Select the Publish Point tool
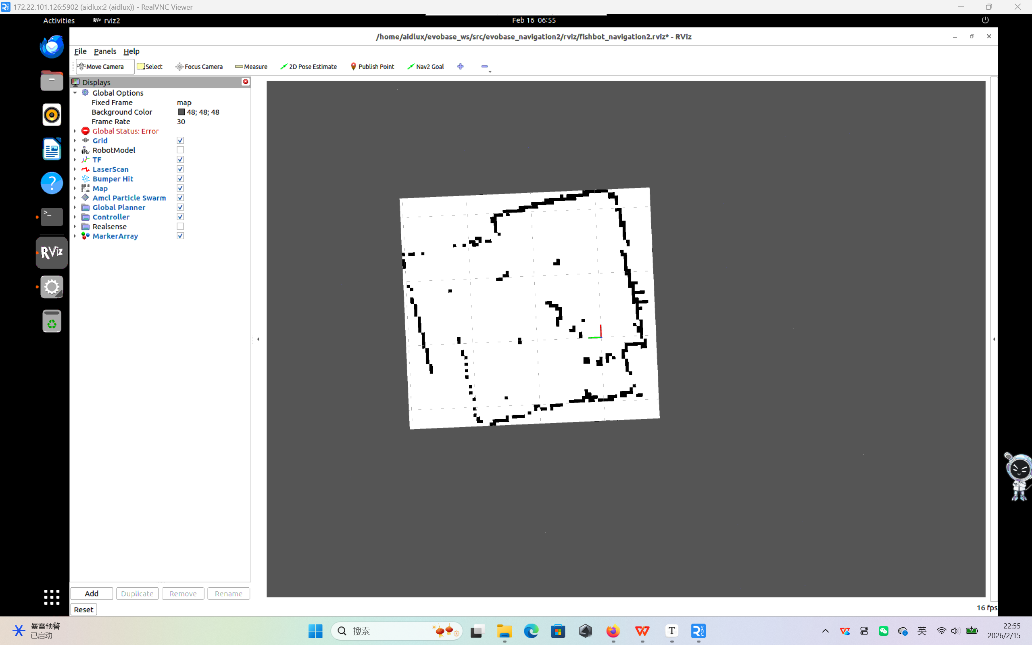The height and width of the screenshot is (645, 1032). click(372, 67)
